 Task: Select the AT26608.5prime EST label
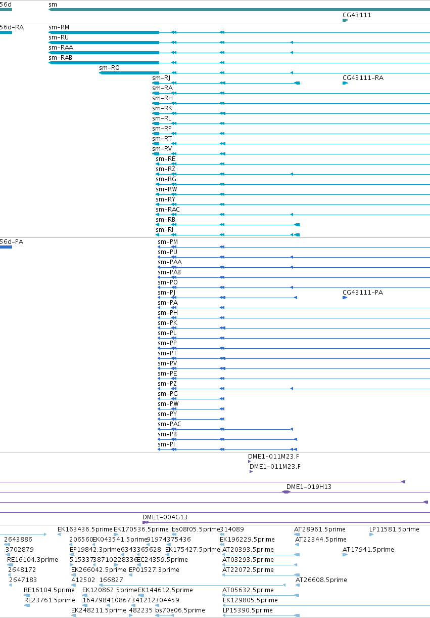tap(321, 580)
